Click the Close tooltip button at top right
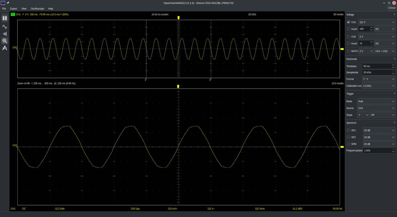Viewport: 397px width, 217px height. [392, 8]
